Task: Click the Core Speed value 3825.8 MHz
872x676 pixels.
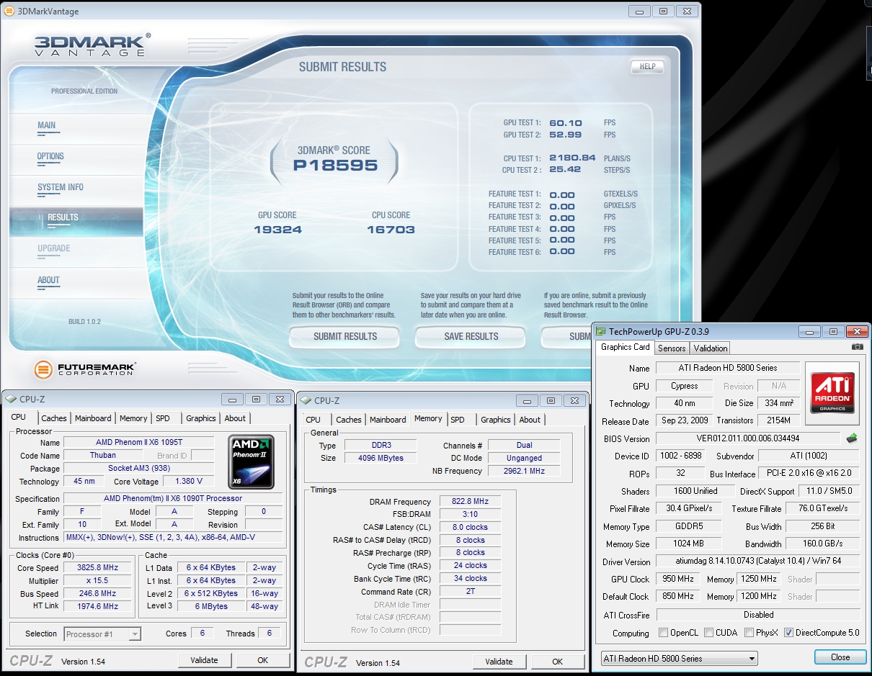Action: pos(97,567)
